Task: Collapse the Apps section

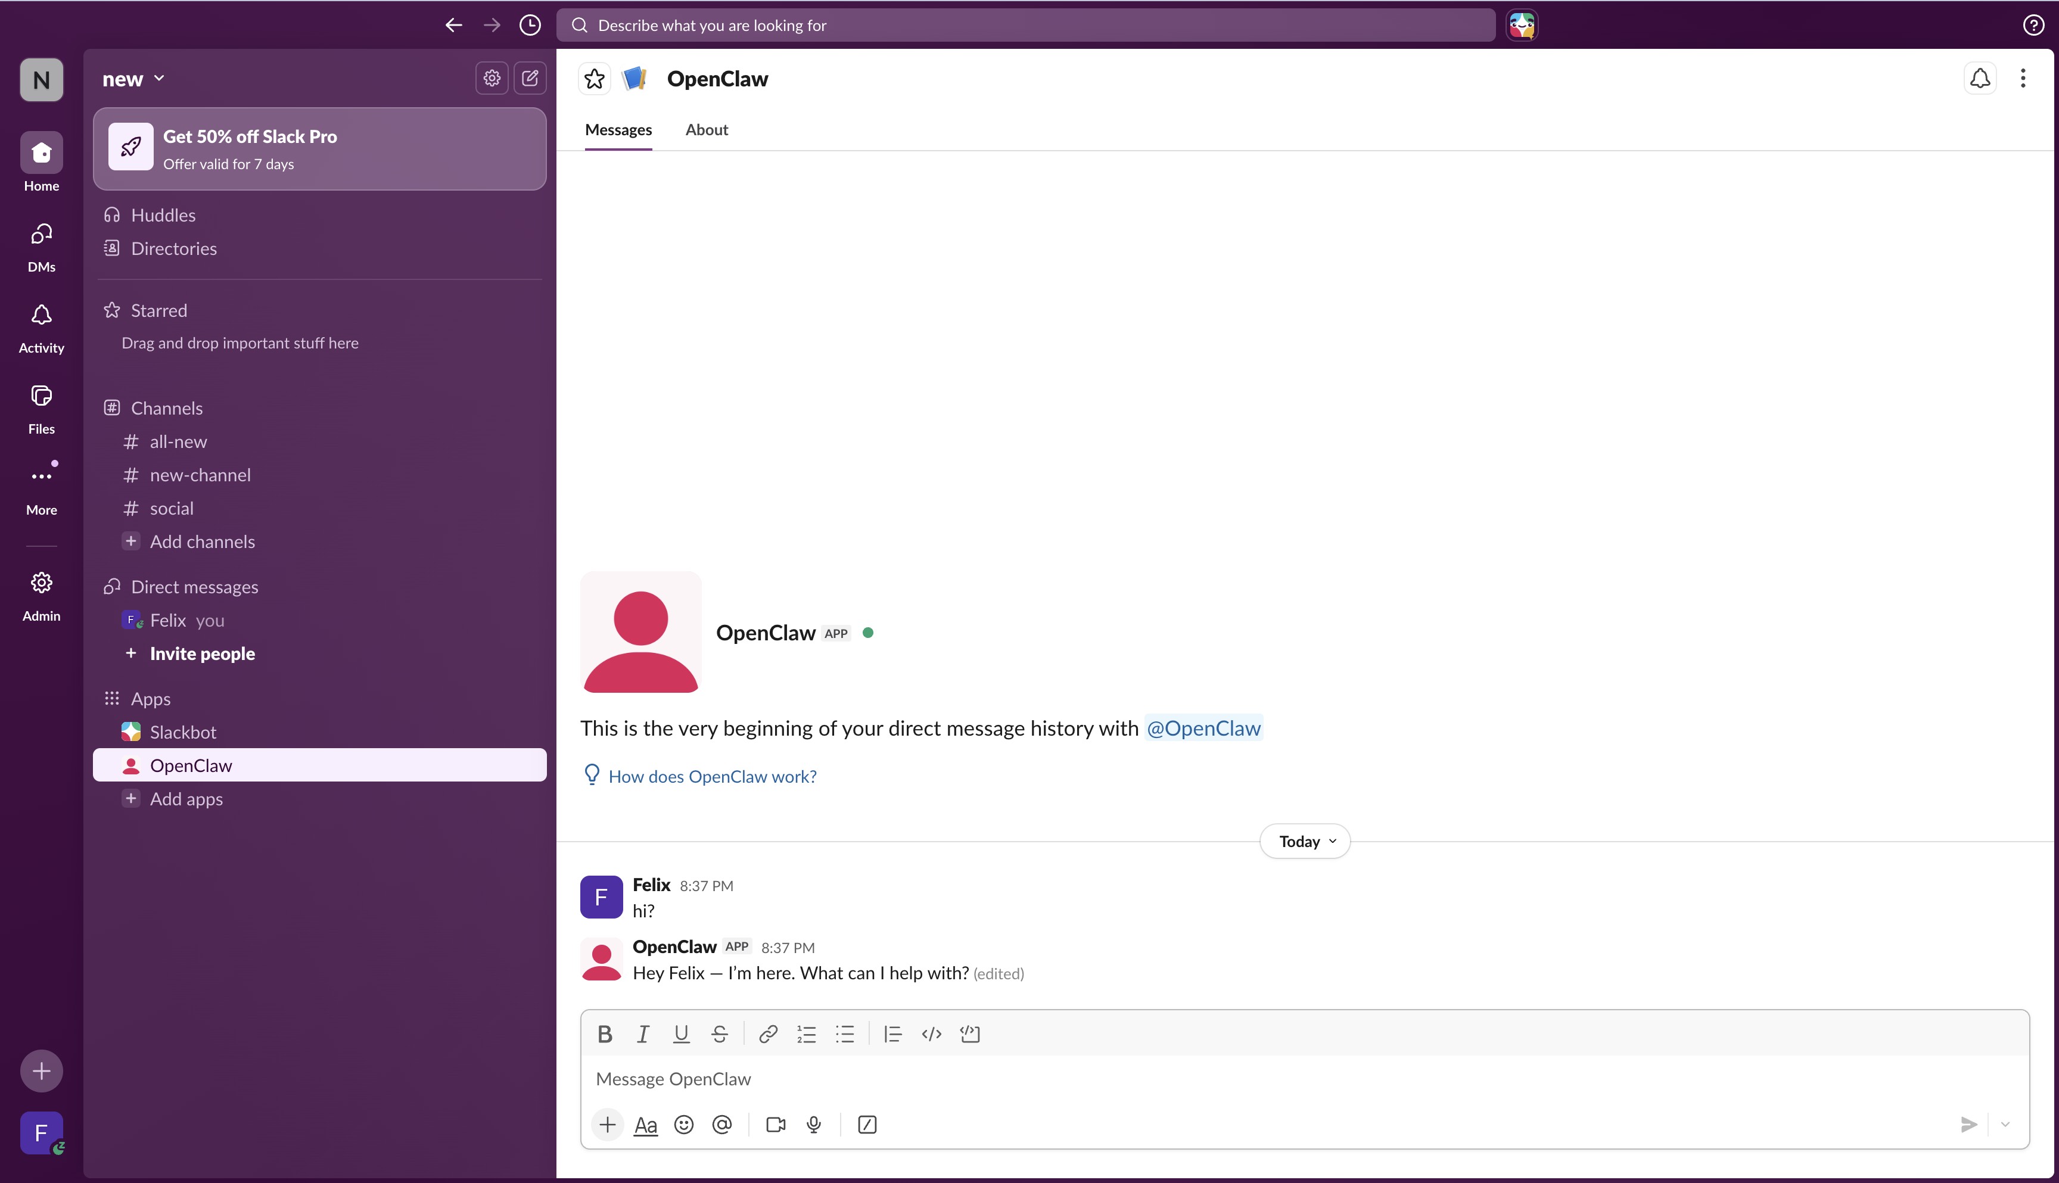Action: tap(150, 699)
